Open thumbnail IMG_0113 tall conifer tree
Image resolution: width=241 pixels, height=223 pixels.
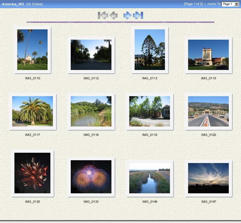point(150,50)
